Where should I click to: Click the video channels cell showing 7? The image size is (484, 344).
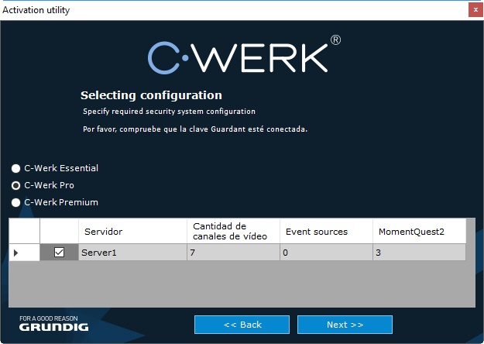pos(233,253)
